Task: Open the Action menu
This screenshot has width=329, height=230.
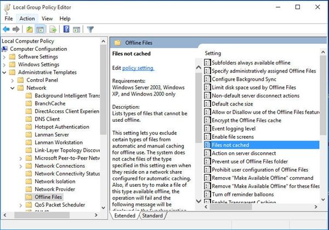Action: click(27, 19)
